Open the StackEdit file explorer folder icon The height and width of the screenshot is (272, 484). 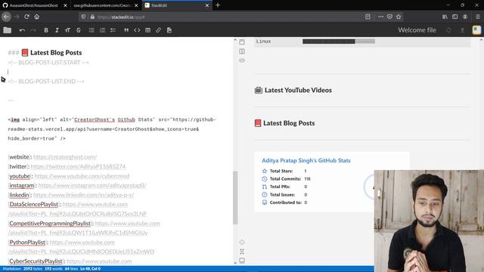8,30
